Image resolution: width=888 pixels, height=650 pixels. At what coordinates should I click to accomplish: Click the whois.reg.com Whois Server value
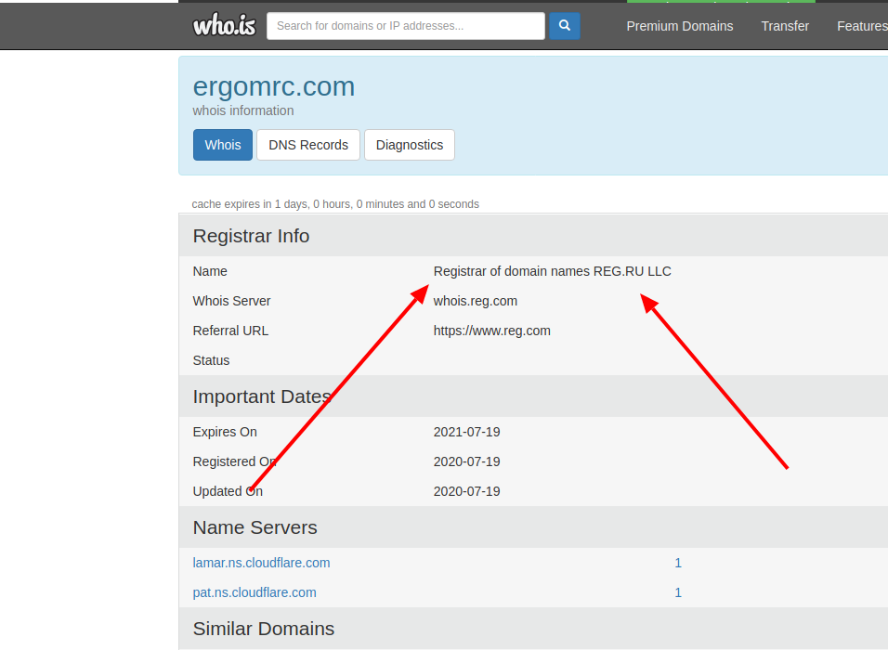(476, 301)
